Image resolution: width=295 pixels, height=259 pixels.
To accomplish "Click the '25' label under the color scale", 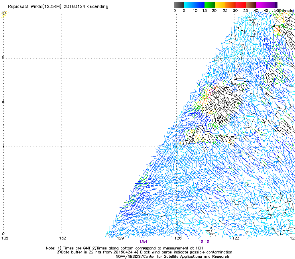I will (x=225, y=11).
